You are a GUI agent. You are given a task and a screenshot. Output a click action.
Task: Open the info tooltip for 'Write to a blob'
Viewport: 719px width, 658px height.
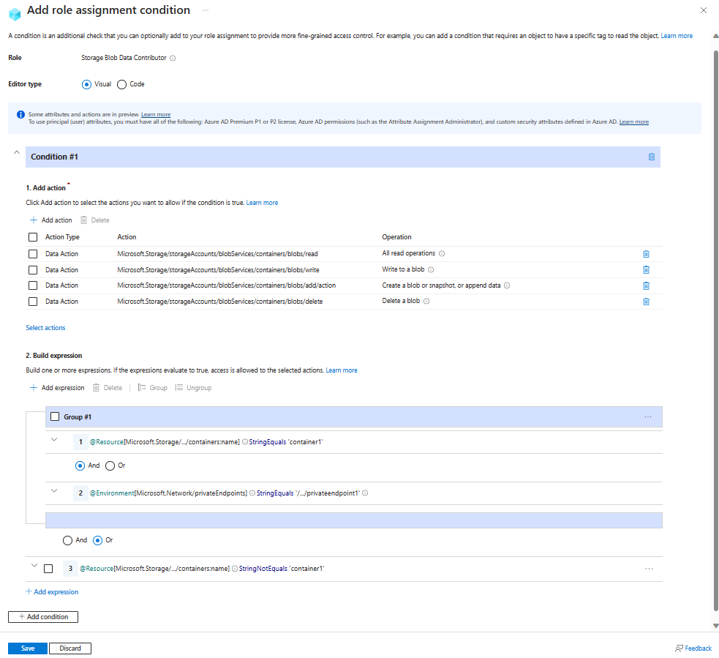point(432,269)
